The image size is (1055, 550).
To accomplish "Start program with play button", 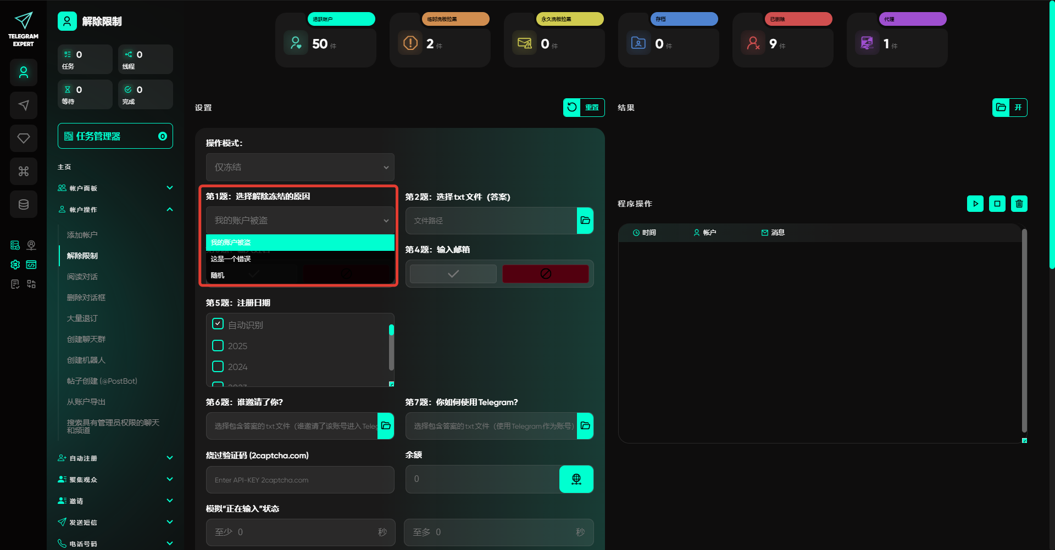I will [975, 204].
